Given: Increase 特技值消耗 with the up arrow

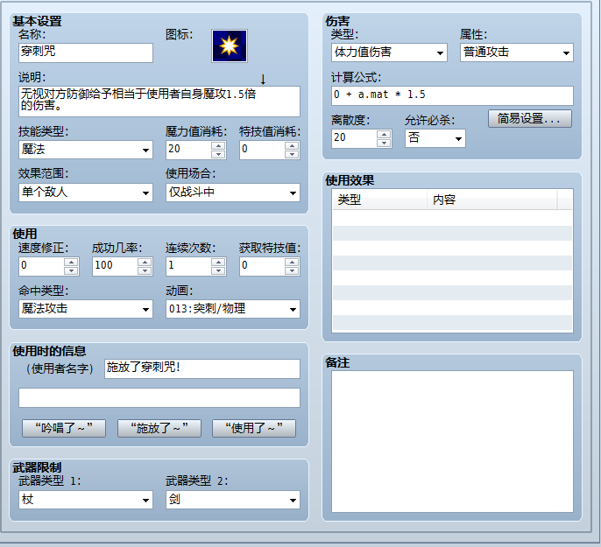Looking at the screenshot, I should [292, 145].
